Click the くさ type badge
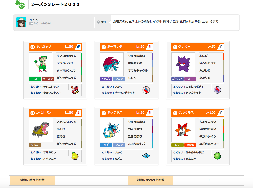 click(35, 79)
